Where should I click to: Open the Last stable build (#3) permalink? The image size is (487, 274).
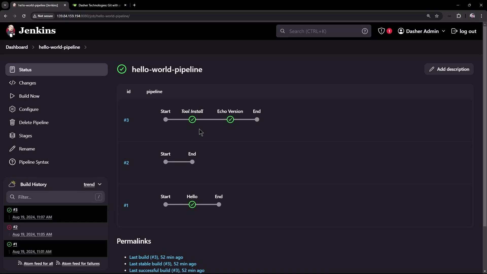(x=163, y=264)
